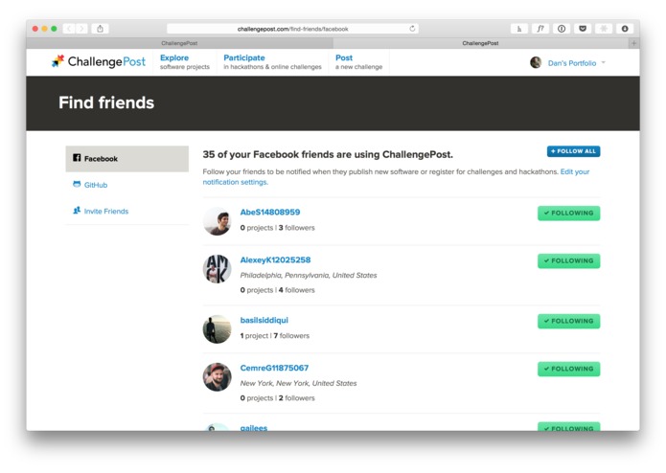Select the Facebook sidebar tab
666x473 pixels.
[x=127, y=159]
